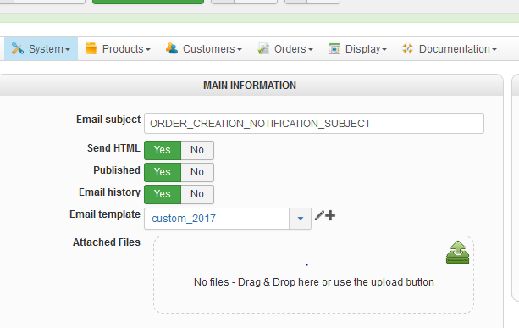Click the Send HTML label

pos(113,148)
